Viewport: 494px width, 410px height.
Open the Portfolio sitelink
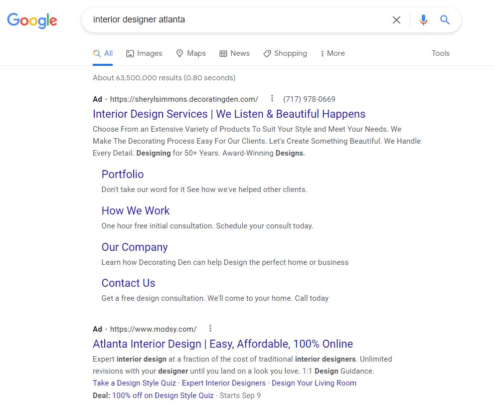click(122, 174)
